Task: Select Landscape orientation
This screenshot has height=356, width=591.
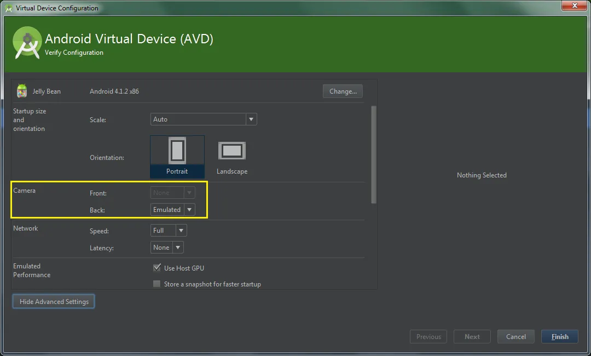Action: (x=232, y=157)
